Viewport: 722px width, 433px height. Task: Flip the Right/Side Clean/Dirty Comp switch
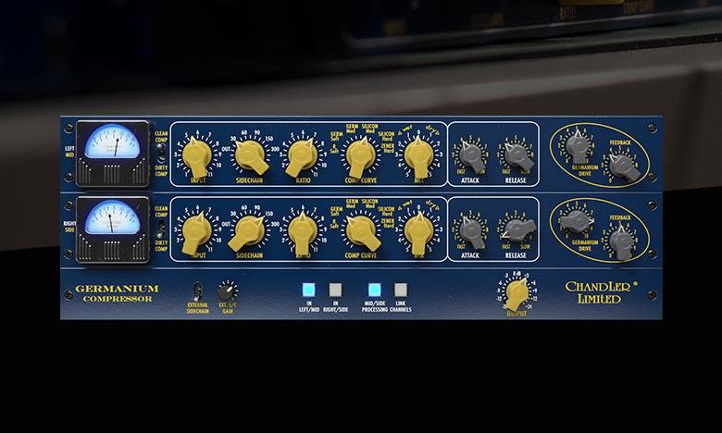tap(161, 228)
